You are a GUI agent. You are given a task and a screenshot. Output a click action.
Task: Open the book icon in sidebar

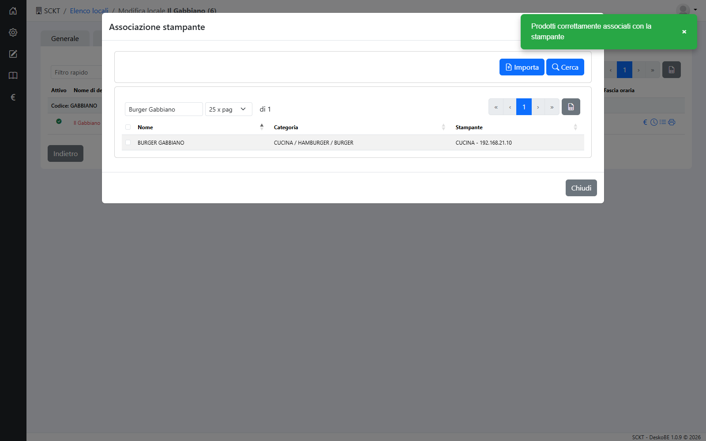[13, 75]
